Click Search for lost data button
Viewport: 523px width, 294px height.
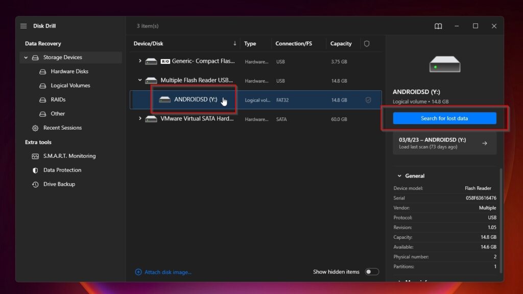coord(444,118)
